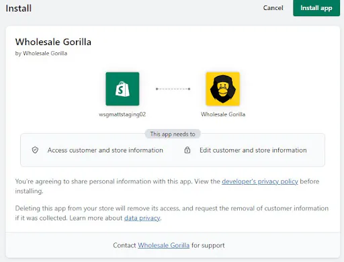Open the developer's privacy policy link

click(260, 181)
